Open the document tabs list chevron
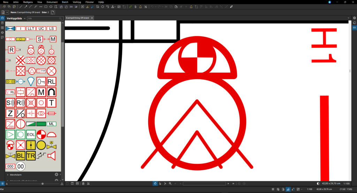Screen dimensions: 357x193 click(x=348, y=18)
